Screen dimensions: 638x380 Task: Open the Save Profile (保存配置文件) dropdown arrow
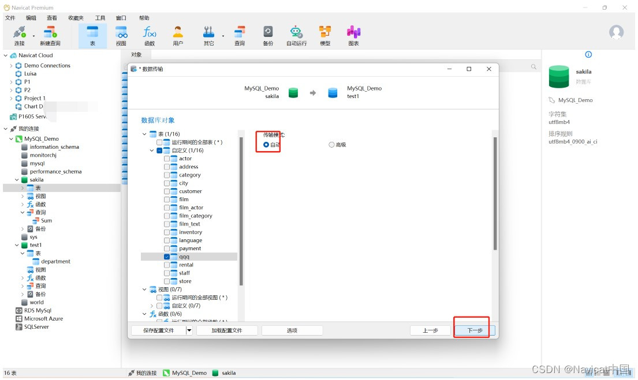189,330
